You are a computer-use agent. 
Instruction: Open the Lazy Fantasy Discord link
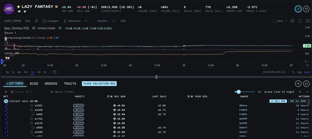point(19,12)
